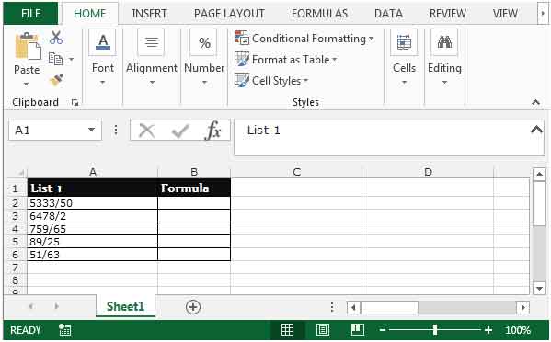The width and height of the screenshot is (551, 342).
Task: Expand the Copy dropdown arrow
Action: (x=72, y=59)
